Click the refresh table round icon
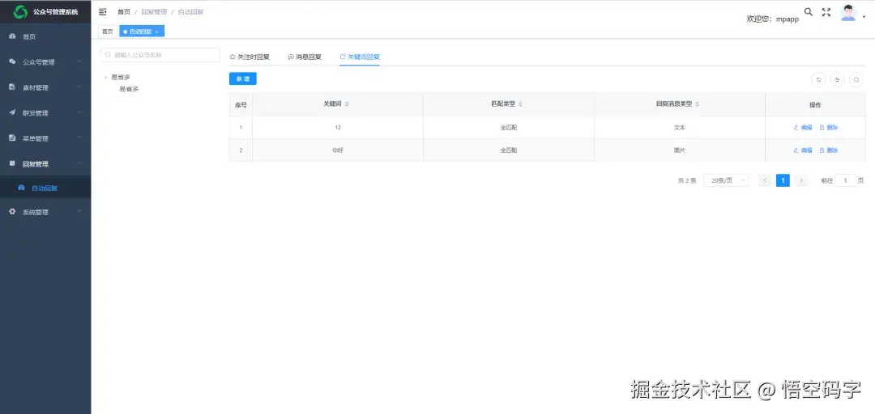The height and width of the screenshot is (414, 875). pos(818,80)
